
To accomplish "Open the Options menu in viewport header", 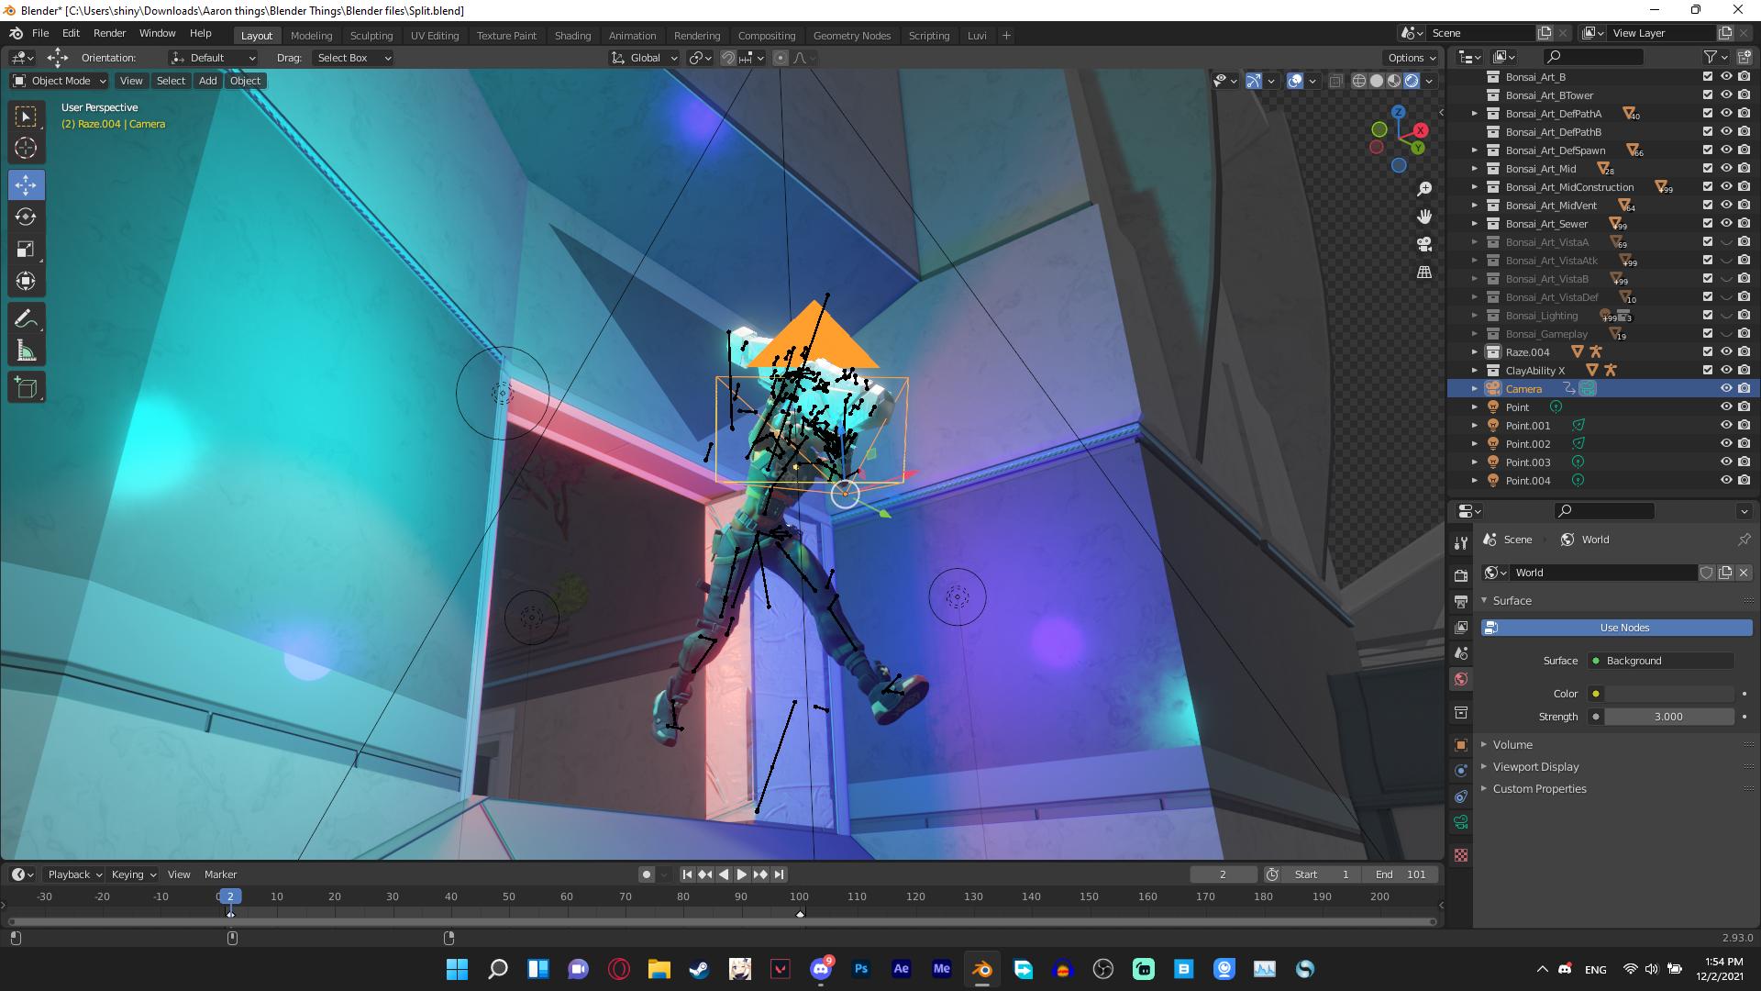I will [x=1410, y=57].
